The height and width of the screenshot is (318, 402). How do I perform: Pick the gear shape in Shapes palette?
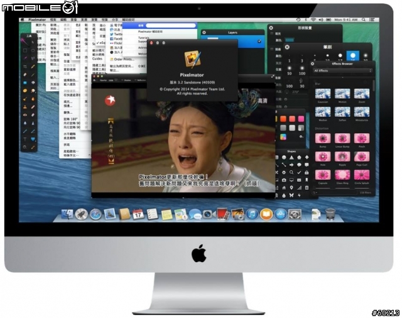tap(284, 173)
